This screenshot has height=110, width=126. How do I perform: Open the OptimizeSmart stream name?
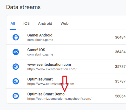coord(40,79)
